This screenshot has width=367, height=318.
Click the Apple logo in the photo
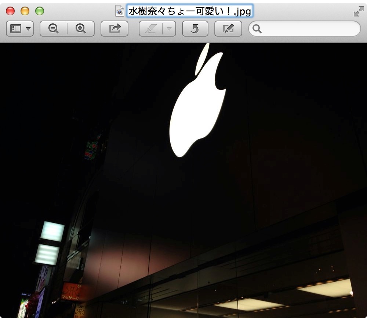(x=198, y=100)
